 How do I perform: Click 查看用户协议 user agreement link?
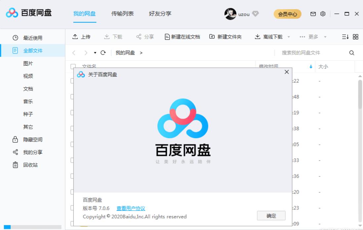pos(131,208)
